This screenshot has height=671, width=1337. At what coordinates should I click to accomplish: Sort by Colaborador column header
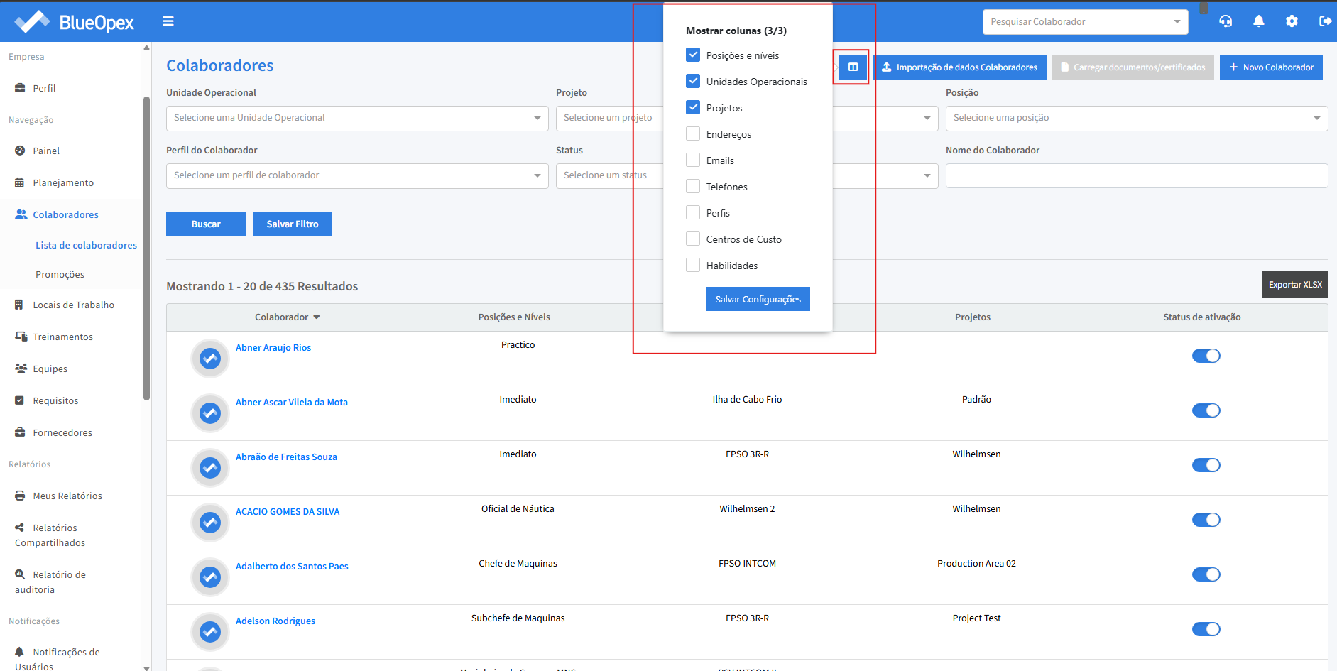287,317
